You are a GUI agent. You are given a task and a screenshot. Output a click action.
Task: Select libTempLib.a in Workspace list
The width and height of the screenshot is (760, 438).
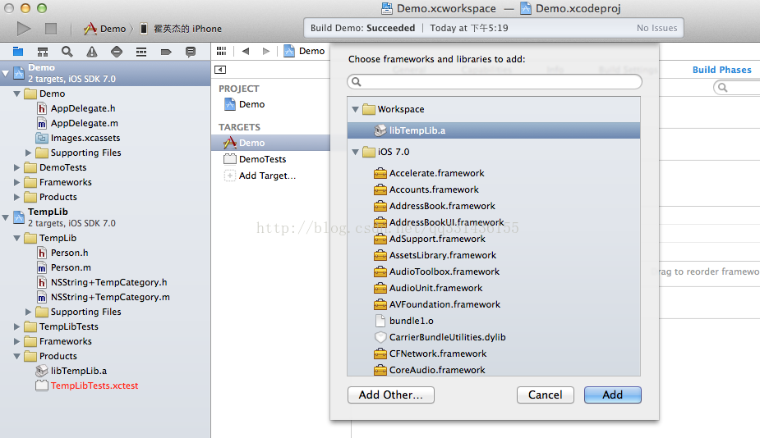pyautogui.click(x=494, y=130)
